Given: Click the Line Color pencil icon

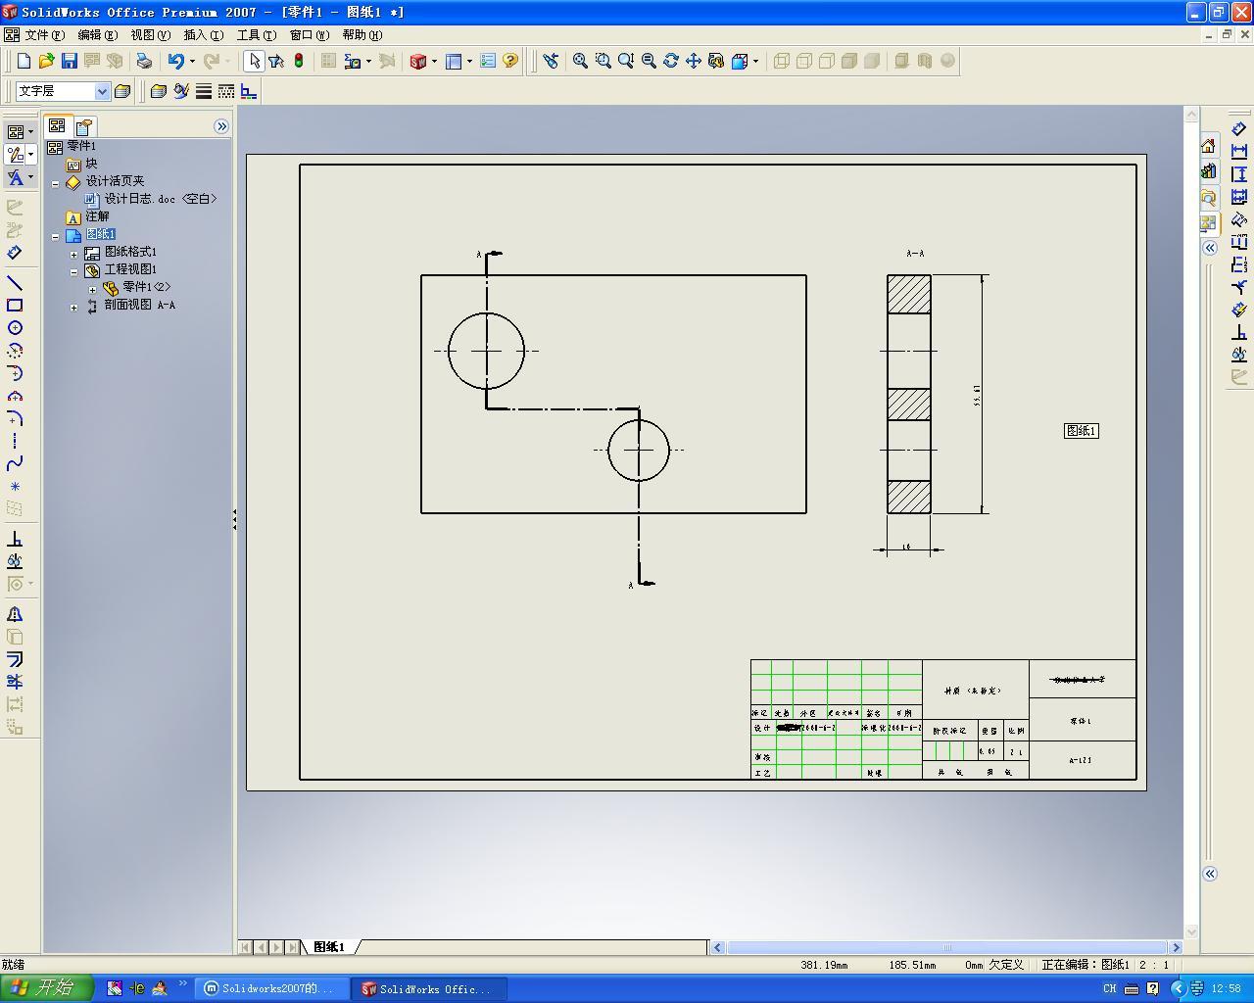Looking at the screenshot, I should [x=181, y=91].
